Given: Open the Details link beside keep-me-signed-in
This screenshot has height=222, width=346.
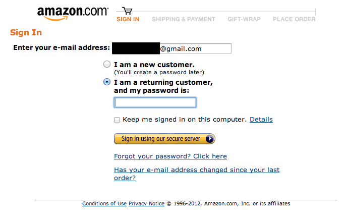Looking at the screenshot, I should 261,120.
